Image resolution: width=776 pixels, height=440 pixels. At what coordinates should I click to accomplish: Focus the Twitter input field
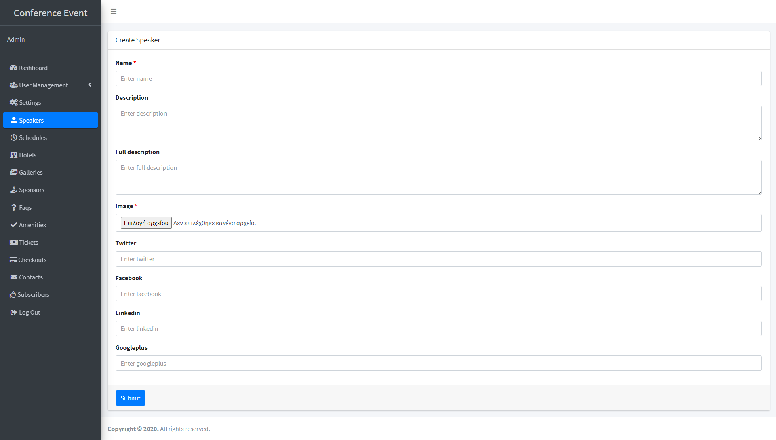coord(439,259)
